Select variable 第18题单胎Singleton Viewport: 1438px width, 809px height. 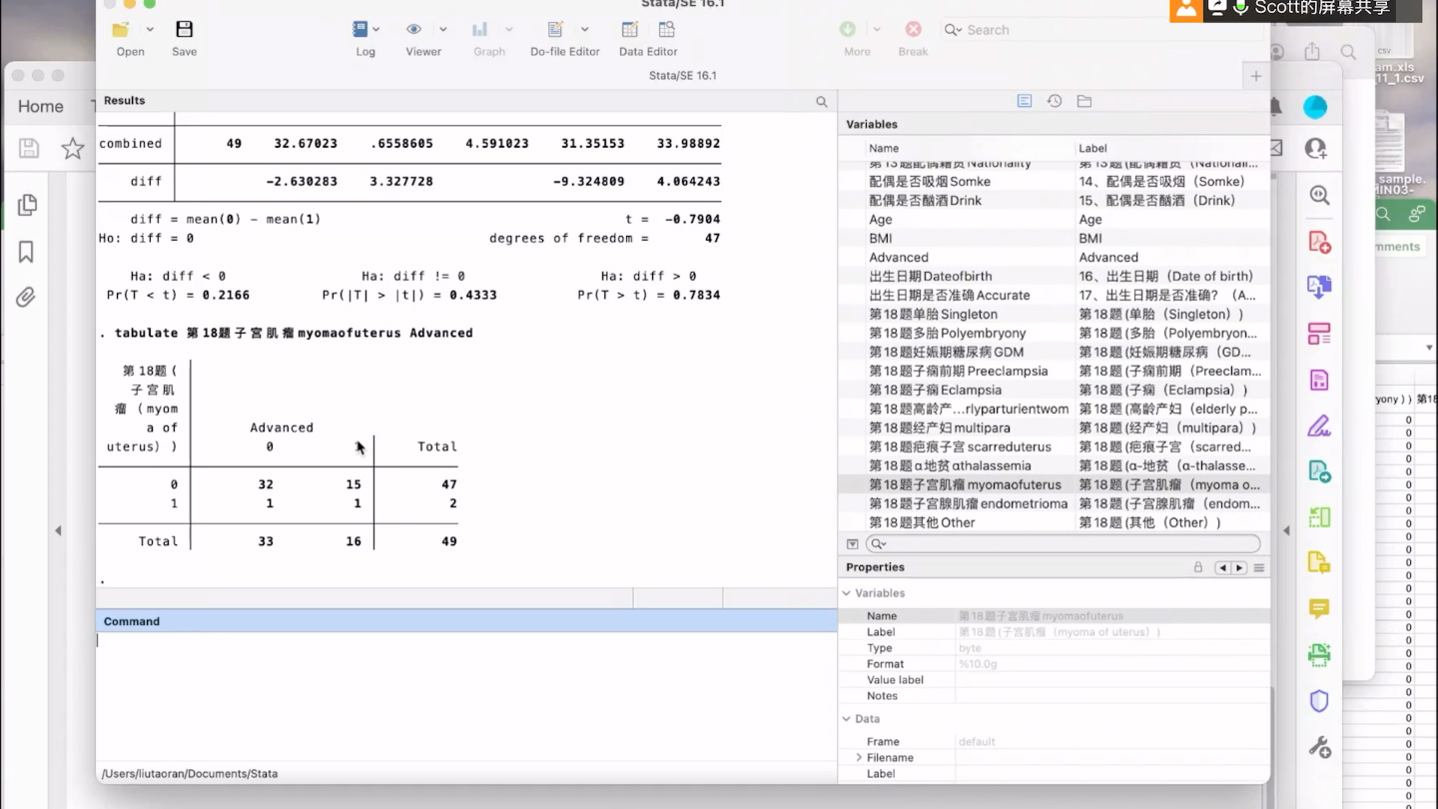click(x=1054, y=315)
